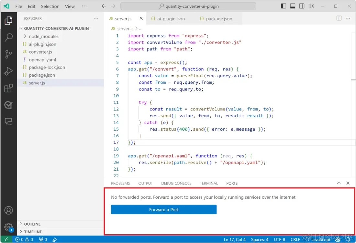Viewport: 356px width, 243px height.
Task: Show more menu bar items ellipsis
Action: 84,6
